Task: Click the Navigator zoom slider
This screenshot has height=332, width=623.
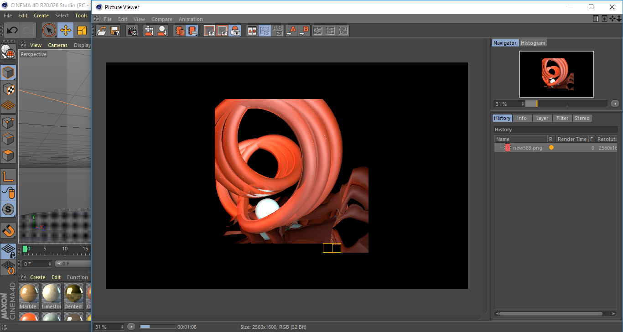Action: [566, 104]
